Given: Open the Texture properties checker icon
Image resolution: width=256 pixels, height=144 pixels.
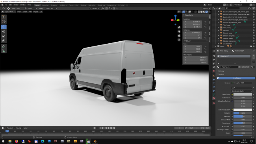Looking at the screenshot, I should click(214, 103).
